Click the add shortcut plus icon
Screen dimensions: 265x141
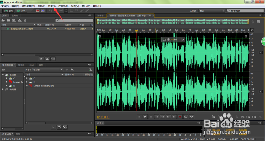click(72, 69)
